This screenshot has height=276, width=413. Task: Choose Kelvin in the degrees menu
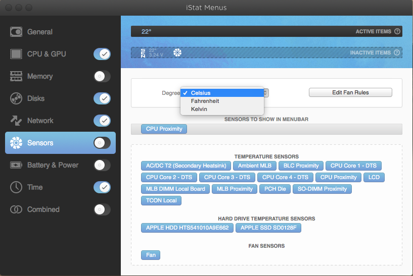(x=222, y=109)
